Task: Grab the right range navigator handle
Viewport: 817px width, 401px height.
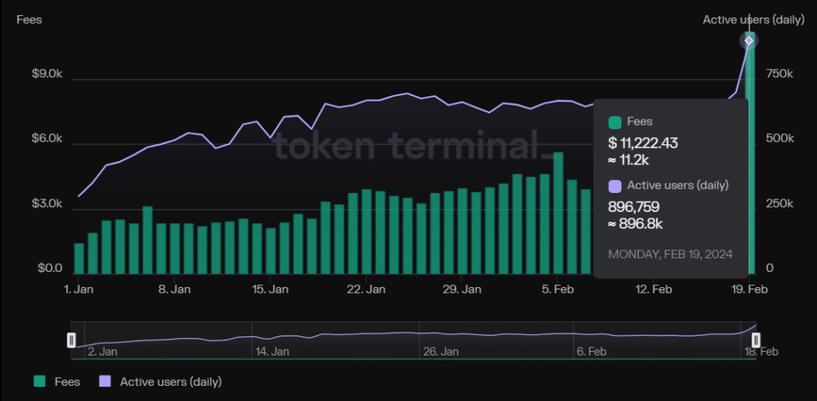Action: pyautogui.click(x=756, y=340)
